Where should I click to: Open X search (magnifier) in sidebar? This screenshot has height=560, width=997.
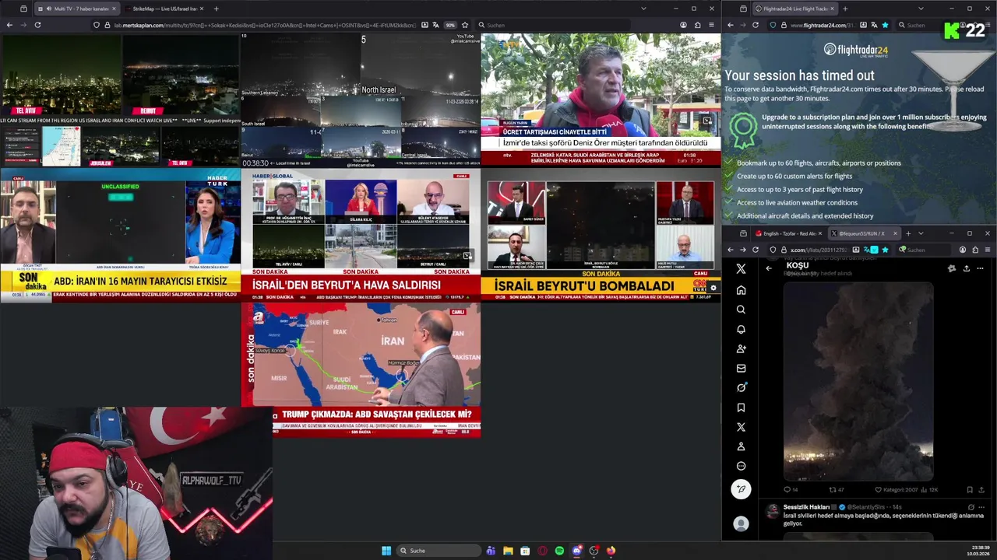[x=741, y=310]
